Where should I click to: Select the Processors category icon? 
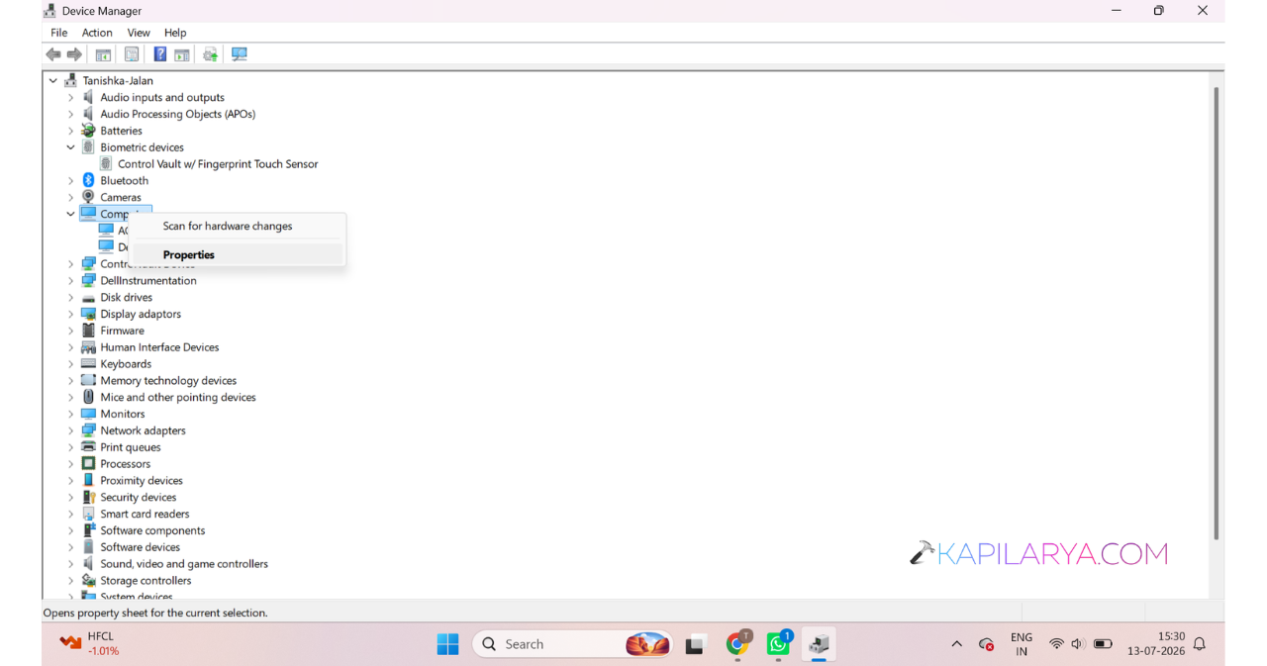88,463
